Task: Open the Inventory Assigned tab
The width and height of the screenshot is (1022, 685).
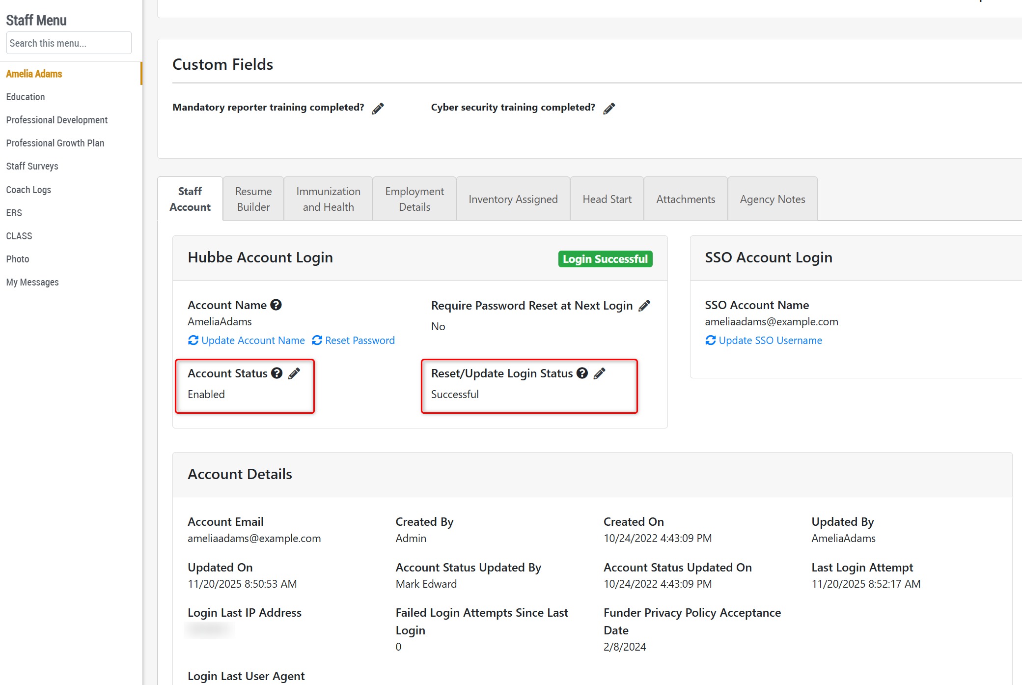Action: [513, 199]
